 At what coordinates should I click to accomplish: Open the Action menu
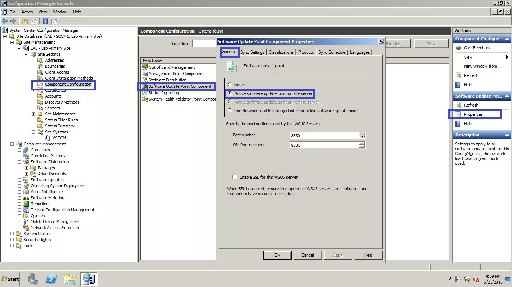tap(27, 12)
